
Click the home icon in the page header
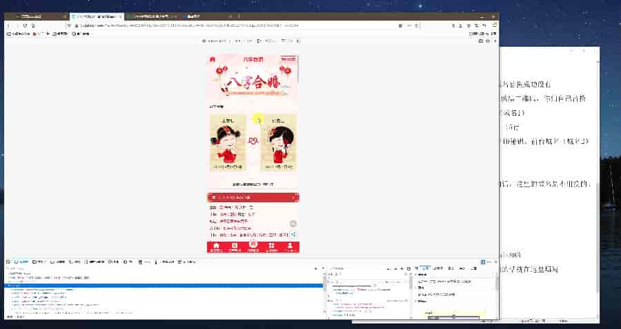213,60
